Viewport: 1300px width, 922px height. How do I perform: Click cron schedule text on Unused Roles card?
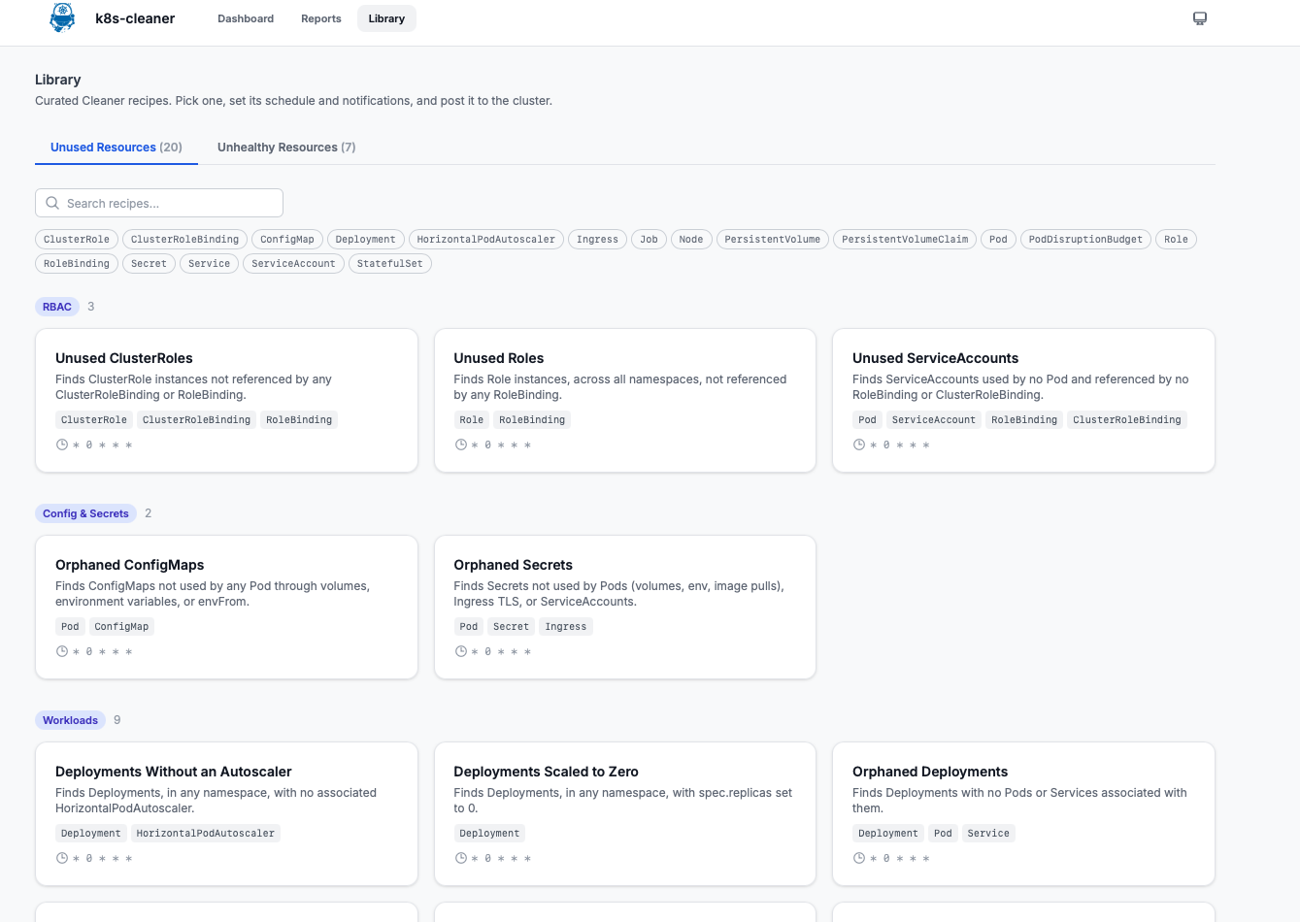pos(501,445)
